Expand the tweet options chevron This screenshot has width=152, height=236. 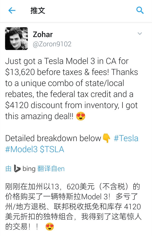140,34
